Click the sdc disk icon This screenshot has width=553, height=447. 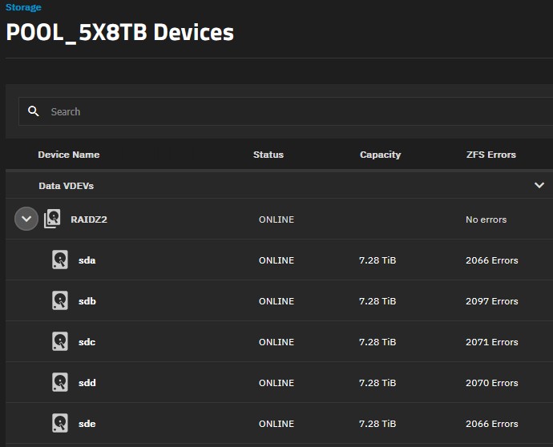[60, 341]
